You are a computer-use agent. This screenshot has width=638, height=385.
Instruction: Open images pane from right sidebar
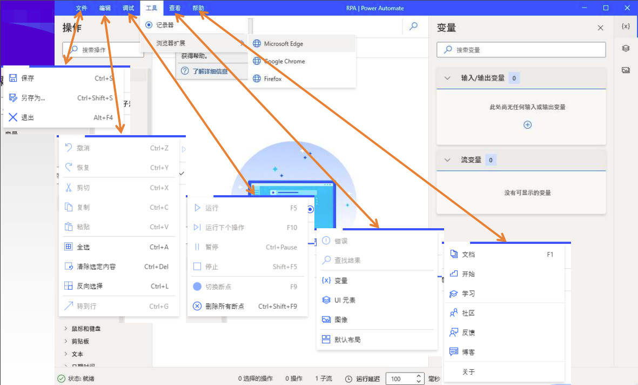626,70
